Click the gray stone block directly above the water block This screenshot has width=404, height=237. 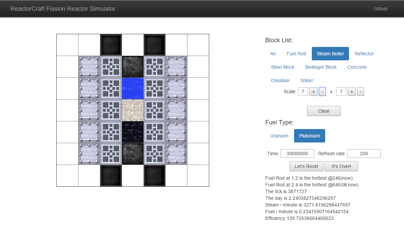[133, 67]
